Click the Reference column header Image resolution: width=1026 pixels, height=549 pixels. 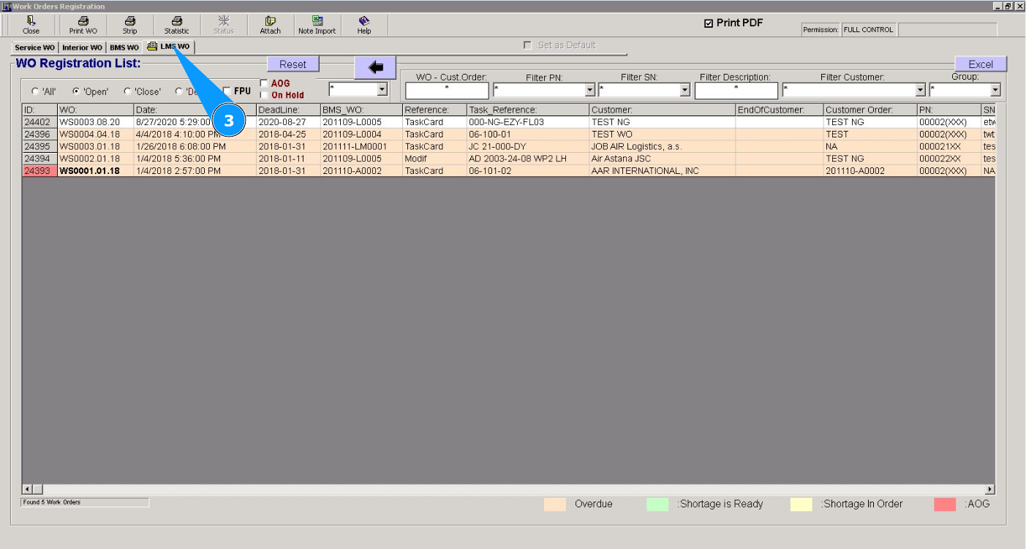pos(435,110)
